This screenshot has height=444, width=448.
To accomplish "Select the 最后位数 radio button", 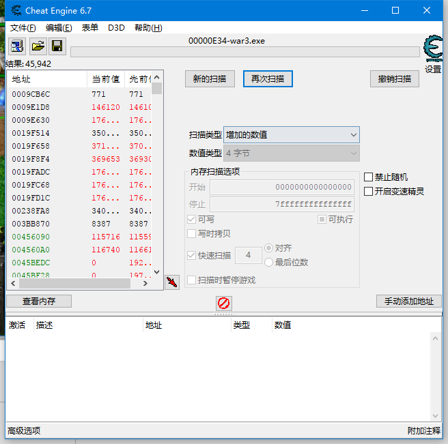I will (268, 262).
